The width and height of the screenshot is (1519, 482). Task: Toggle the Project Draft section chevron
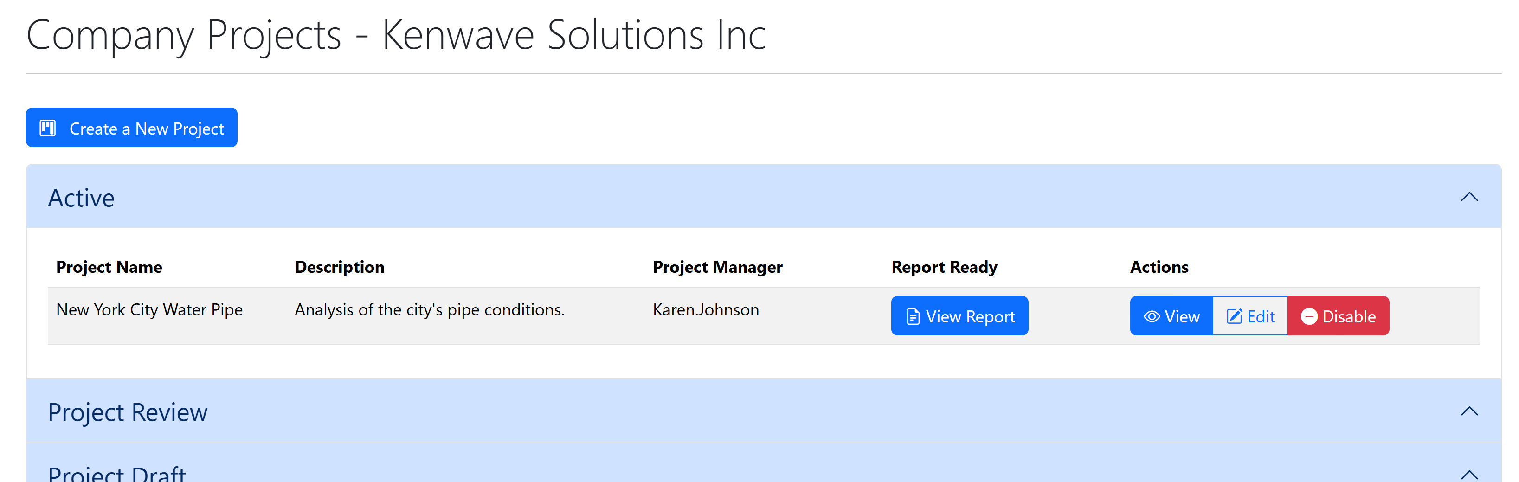1469,474
